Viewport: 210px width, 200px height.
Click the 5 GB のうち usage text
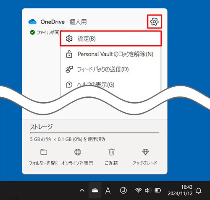click(68, 139)
